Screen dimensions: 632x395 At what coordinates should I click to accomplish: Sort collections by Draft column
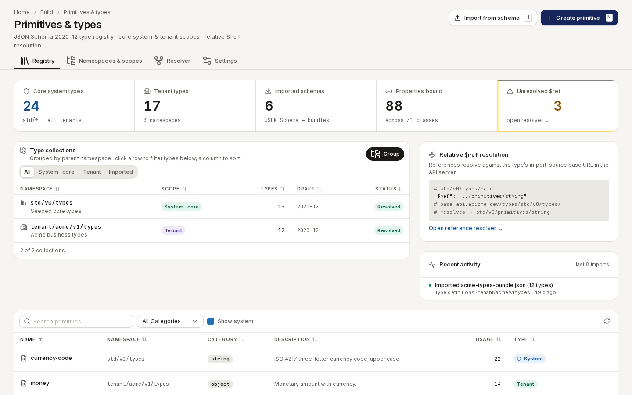pos(309,189)
